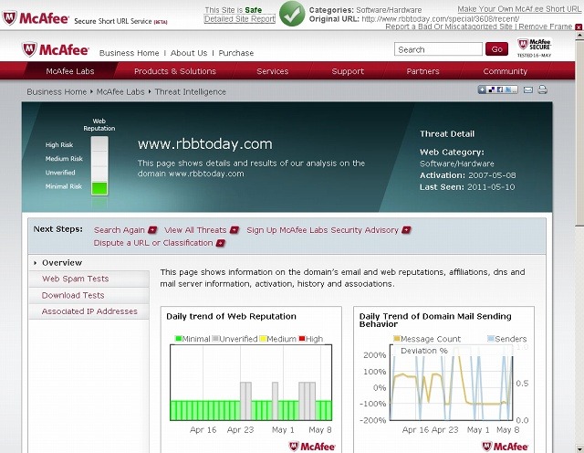Click the page scrollbar up arrow
Viewport: 584px width, 453px height.
tap(579, 36)
